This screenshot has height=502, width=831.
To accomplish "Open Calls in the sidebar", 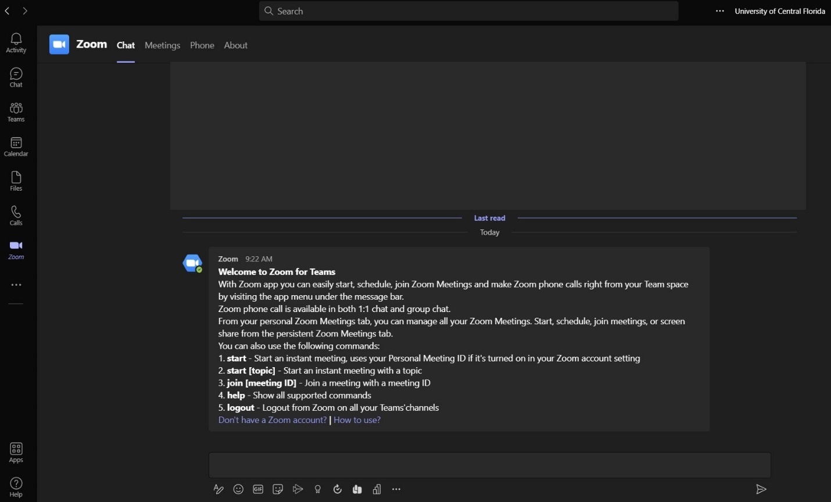I will tap(16, 216).
